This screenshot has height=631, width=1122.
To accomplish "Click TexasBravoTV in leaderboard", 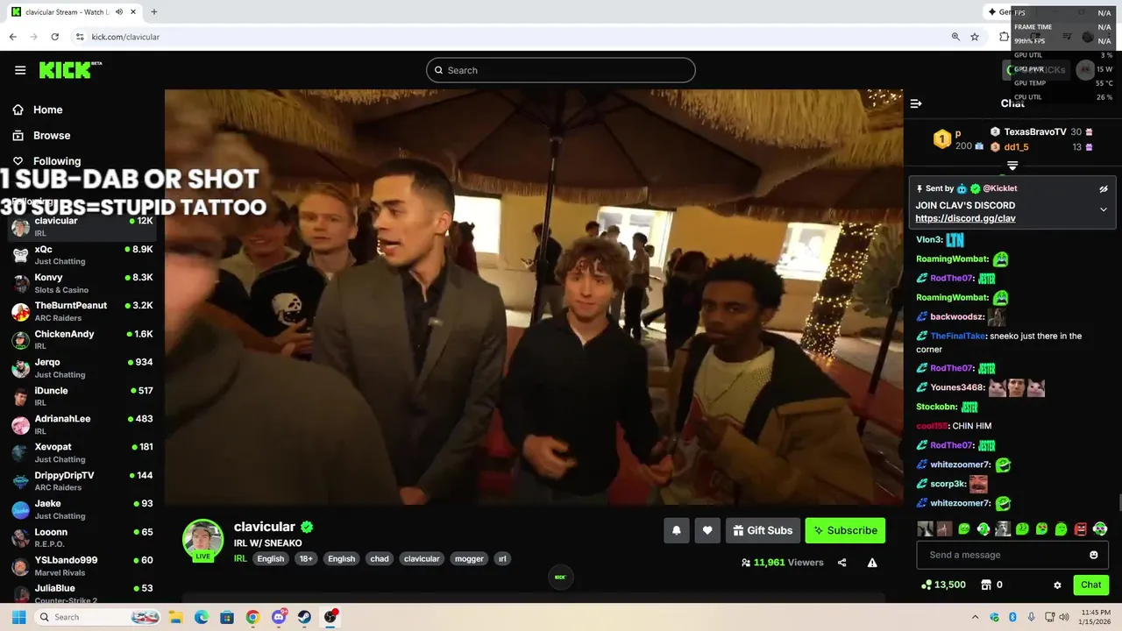I will [1035, 131].
